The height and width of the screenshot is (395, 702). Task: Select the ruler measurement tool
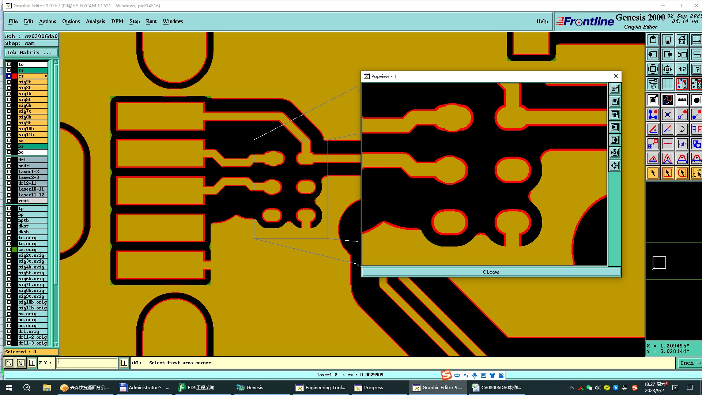tap(682, 100)
